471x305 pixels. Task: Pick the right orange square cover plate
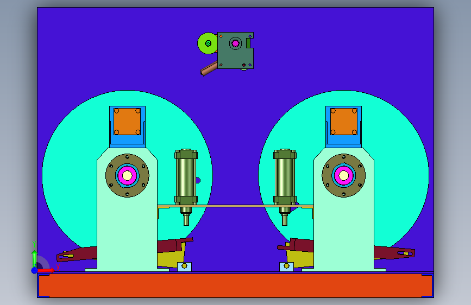tap(344, 122)
